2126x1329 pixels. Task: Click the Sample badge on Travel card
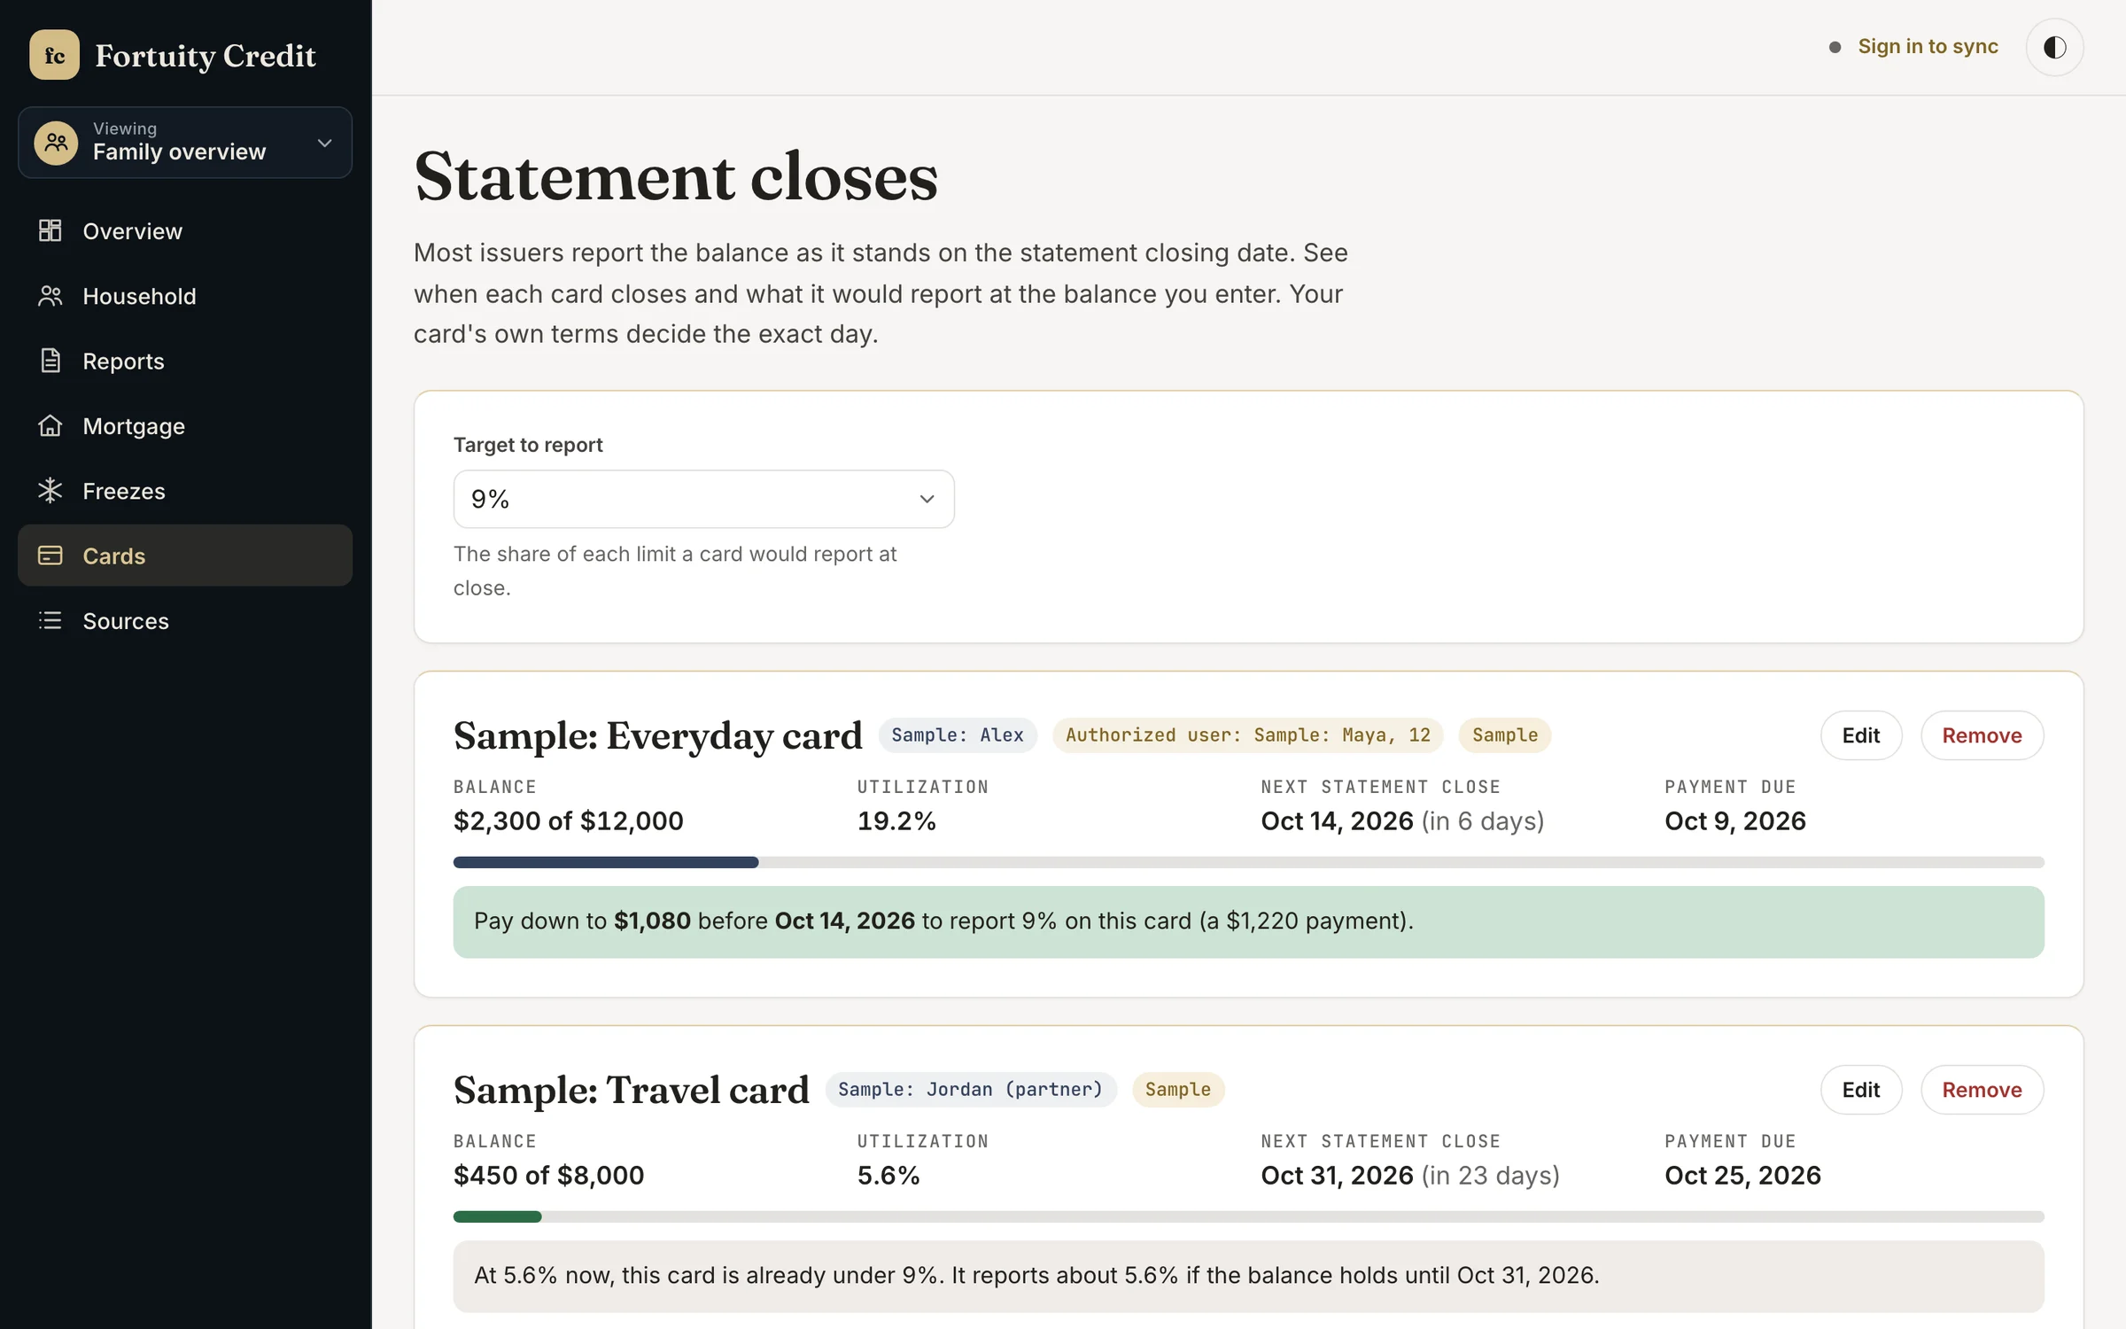(1178, 1090)
